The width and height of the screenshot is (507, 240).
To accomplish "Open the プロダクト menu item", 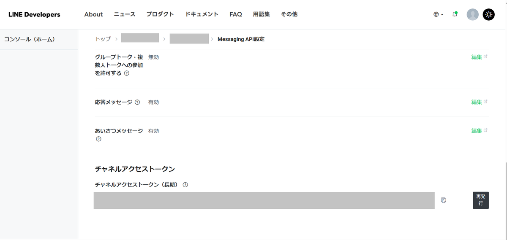I will pos(160,14).
